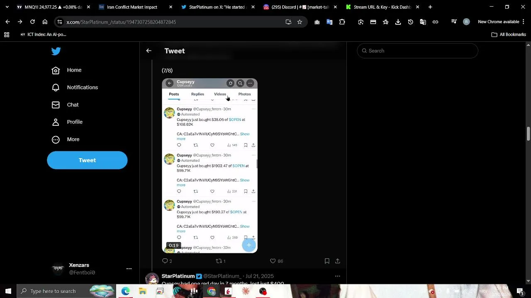The height and width of the screenshot is (298, 531).
Task: Click the page vertical scrollbar thumb
Action: (x=528, y=134)
